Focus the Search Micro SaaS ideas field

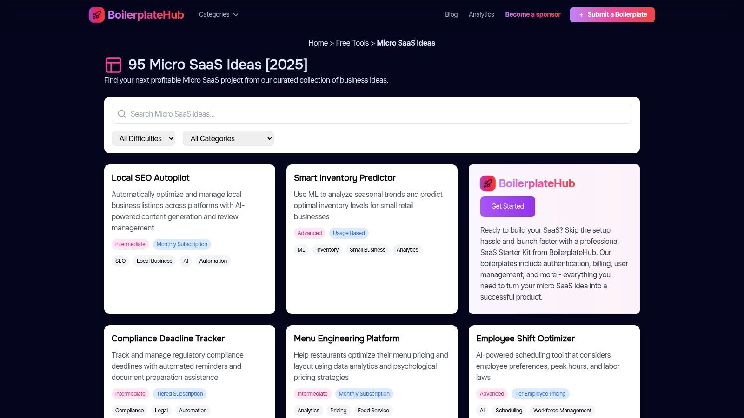(x=372, y=114)
